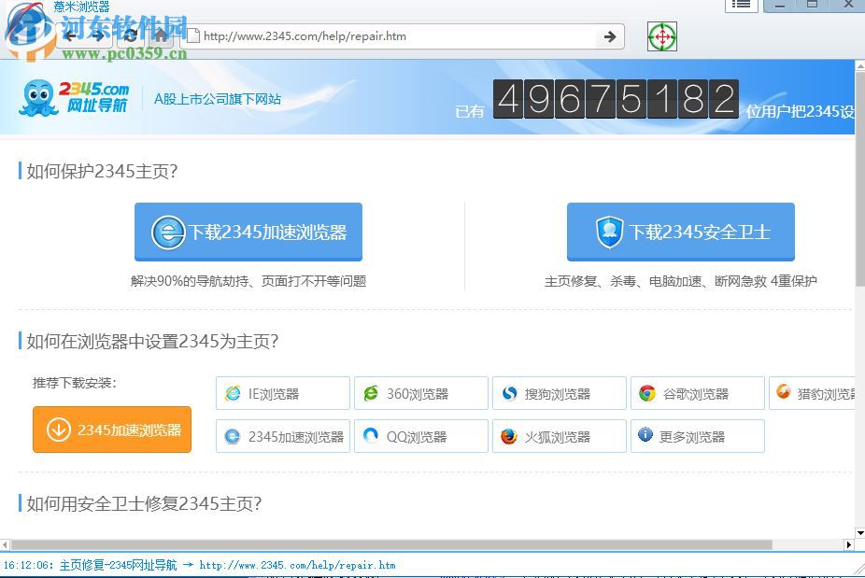The image size is (865, 578).
Task: Click the text 解决90%的导航劫持
Action: coord(190,281)
